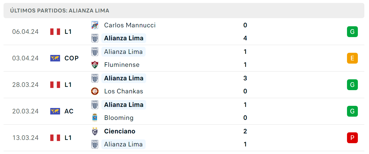The width and height of the screenshot is (369, 154).
Task: Click green G badge for 06.04.24 match
Action: point(352,32)
